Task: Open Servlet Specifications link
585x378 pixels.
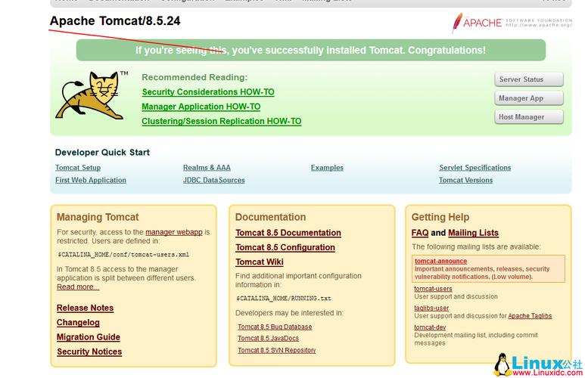Action: pyautogui.click(x=475, y=168)
